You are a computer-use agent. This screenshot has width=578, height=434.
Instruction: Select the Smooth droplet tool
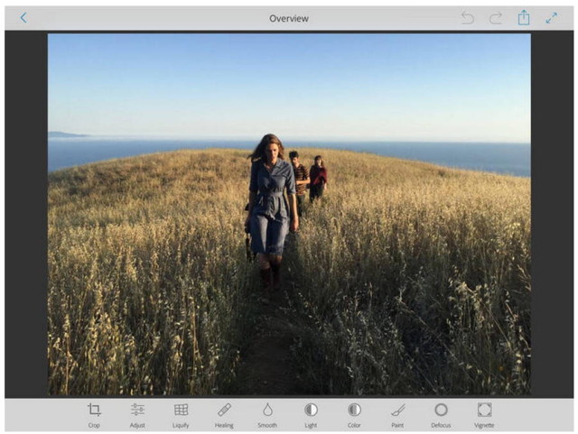(x=267, y=410)
